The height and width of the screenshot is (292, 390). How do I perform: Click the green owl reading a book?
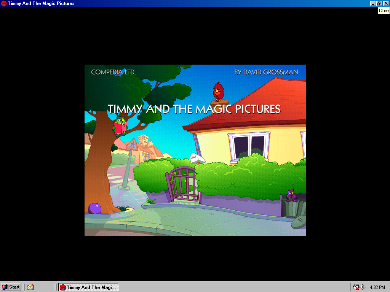click(x=120, y=126)
